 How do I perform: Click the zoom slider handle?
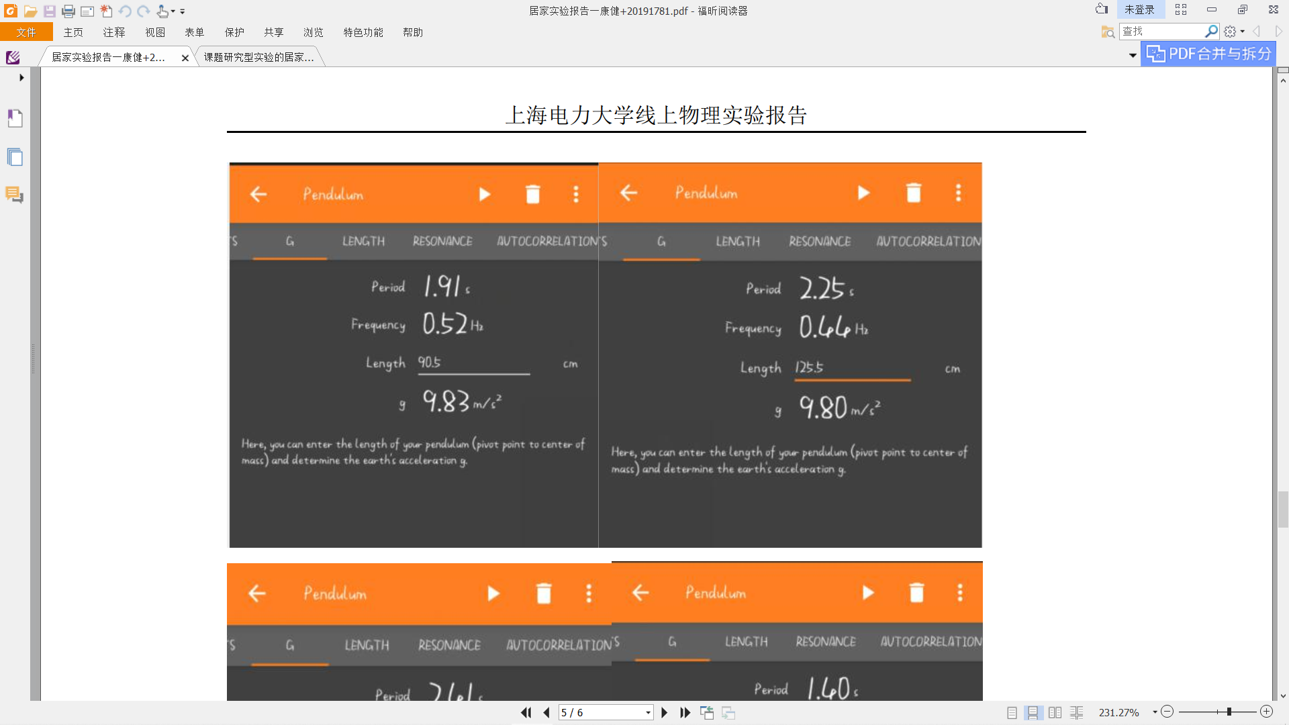[x=1229, y=712]
